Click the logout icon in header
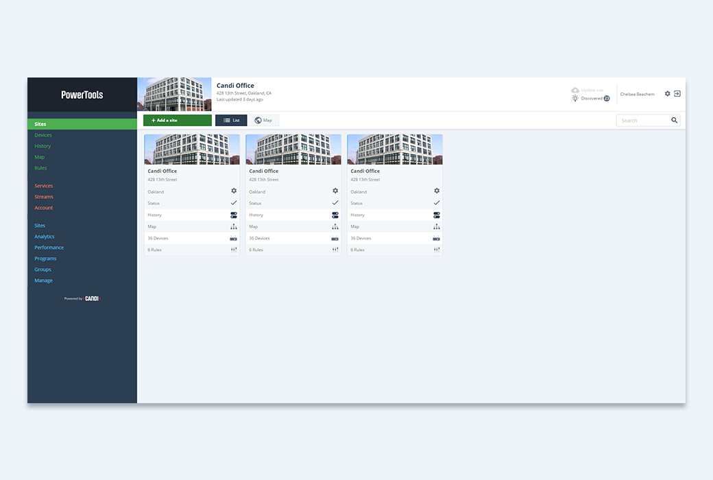 (677, 94)
